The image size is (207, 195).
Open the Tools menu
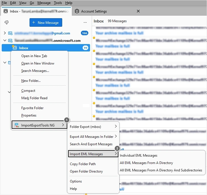tap(58, 3)
